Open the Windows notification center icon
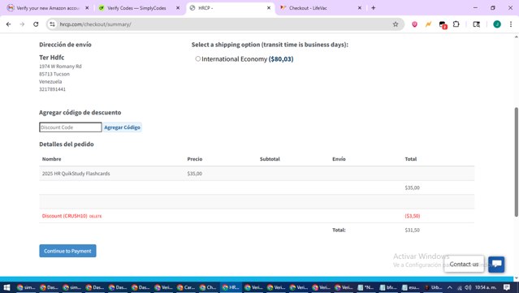519x293 pixels. coord(507,287)
